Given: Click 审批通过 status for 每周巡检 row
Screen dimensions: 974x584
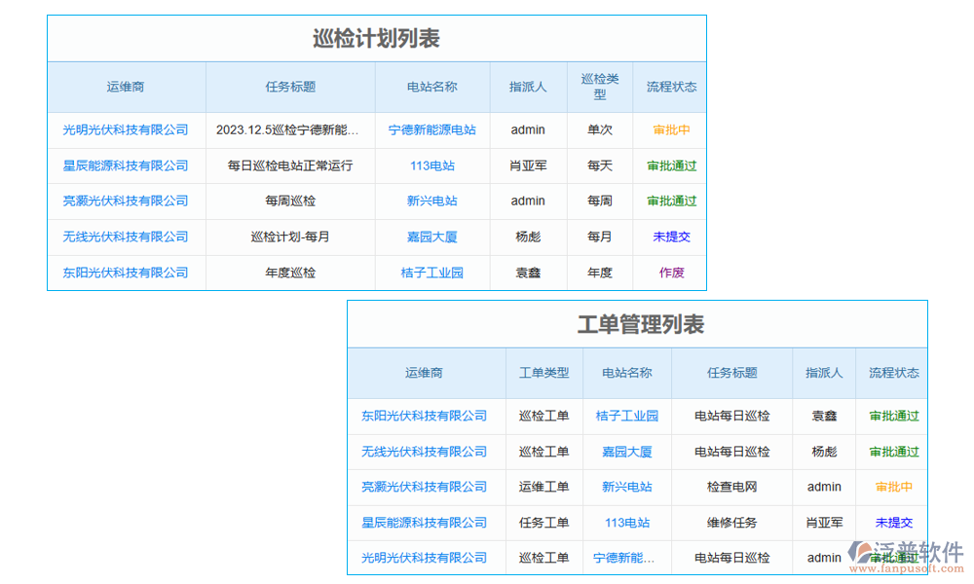Looking at the screenshot, I should pos(670,201).
